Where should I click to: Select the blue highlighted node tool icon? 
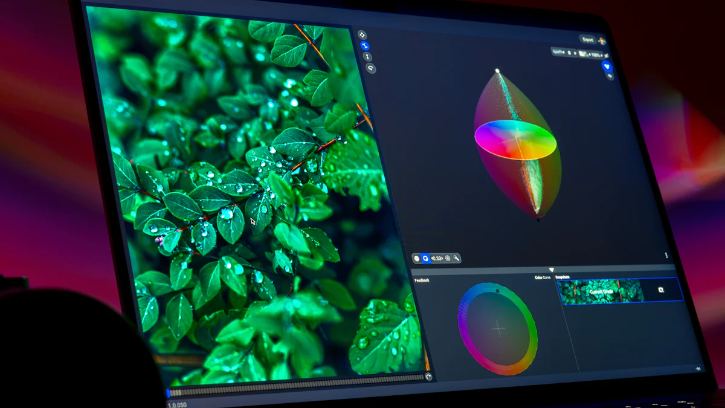pos(364,46)
